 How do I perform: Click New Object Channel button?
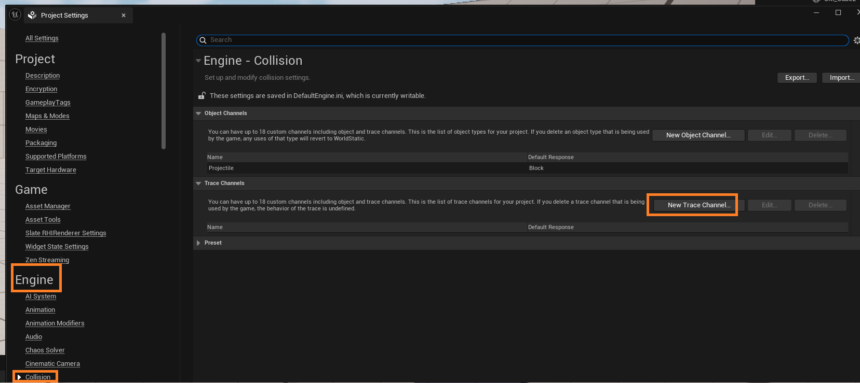click(698, 135)
